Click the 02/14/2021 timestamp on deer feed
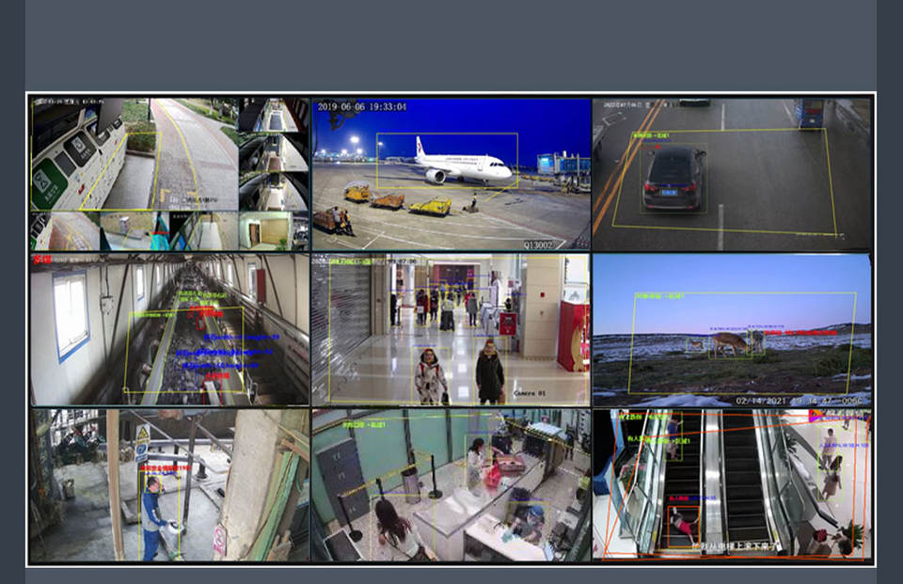The image size is (903, 584). point(800,401)
